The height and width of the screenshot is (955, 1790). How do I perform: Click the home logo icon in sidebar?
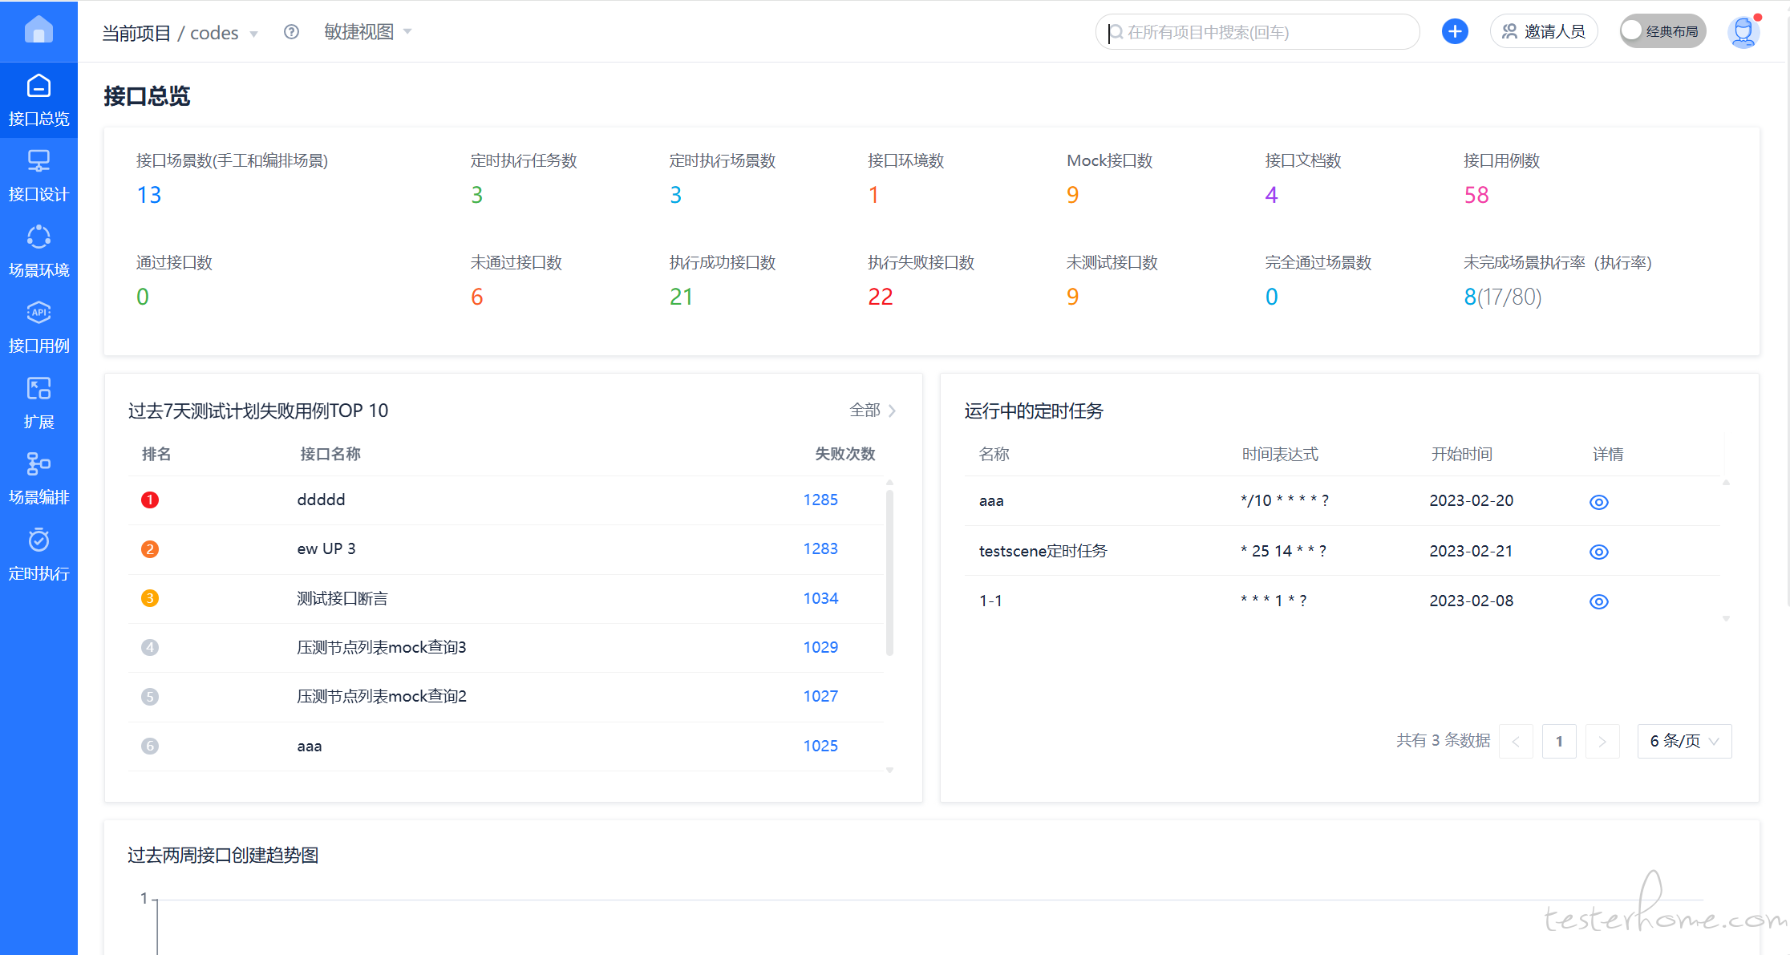click(x=38, y=30)
